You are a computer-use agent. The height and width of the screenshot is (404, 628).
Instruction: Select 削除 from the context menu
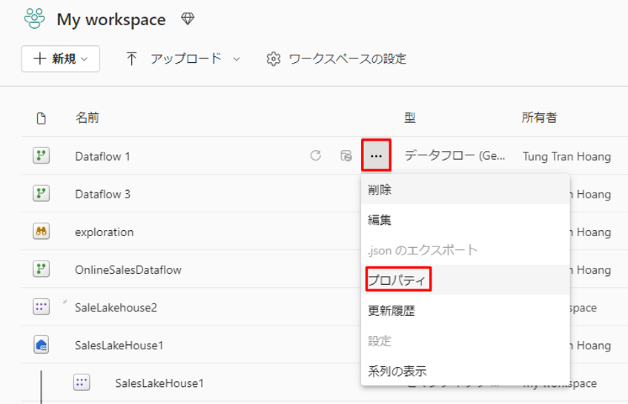[x=380, y=190]
